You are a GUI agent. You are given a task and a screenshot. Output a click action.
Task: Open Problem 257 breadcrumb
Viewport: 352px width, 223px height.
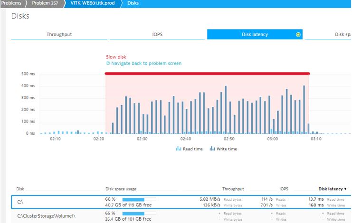46,3
